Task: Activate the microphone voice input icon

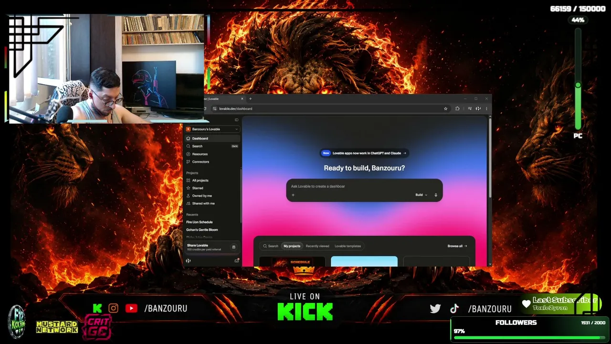Action: 435,195
